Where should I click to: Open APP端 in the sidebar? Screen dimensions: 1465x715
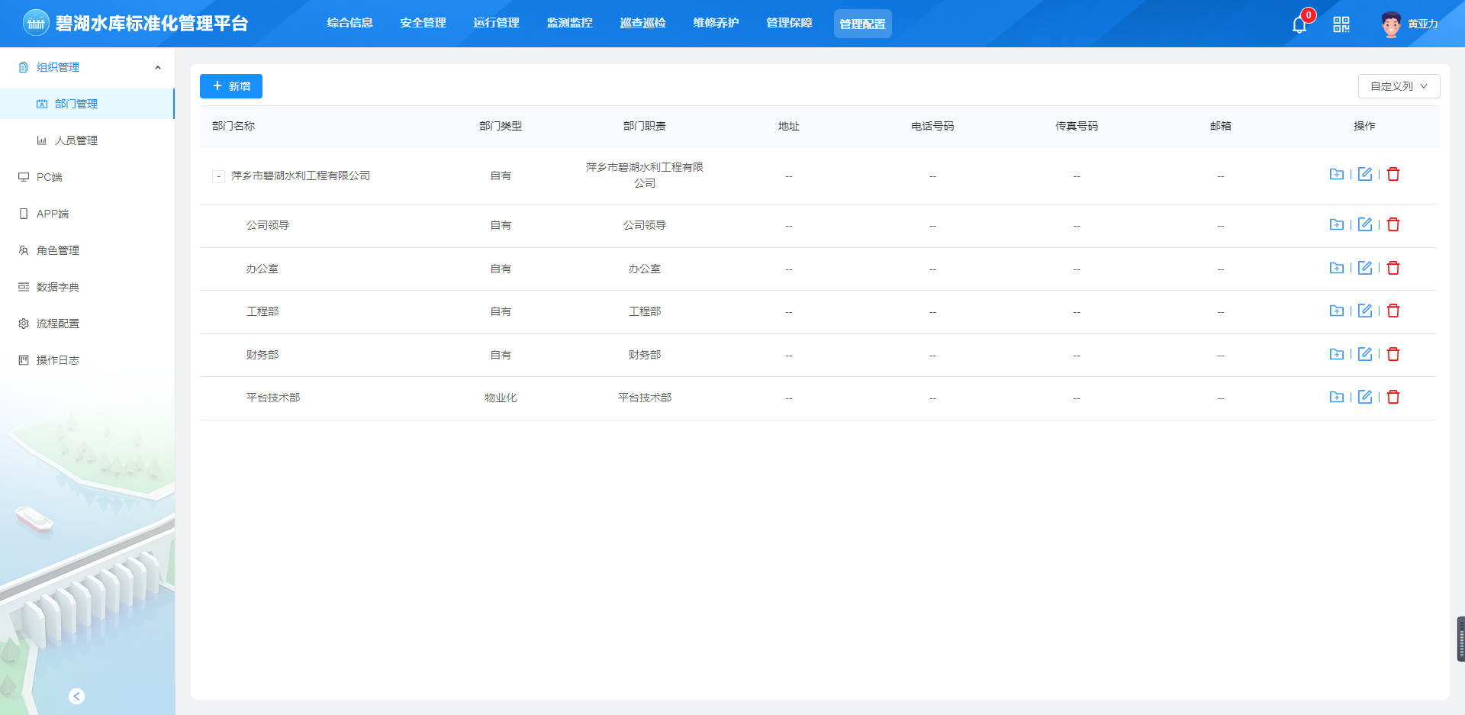pyautogui.click(x=87, y=214)
